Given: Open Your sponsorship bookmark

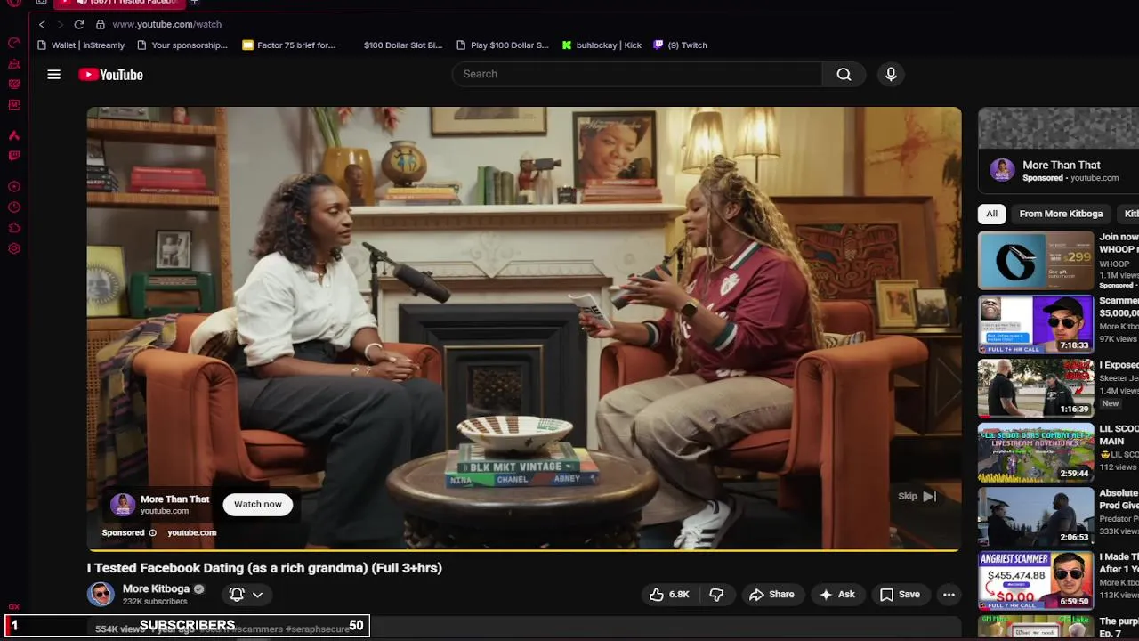Looking at the screenshot, I should click(182, 45).
